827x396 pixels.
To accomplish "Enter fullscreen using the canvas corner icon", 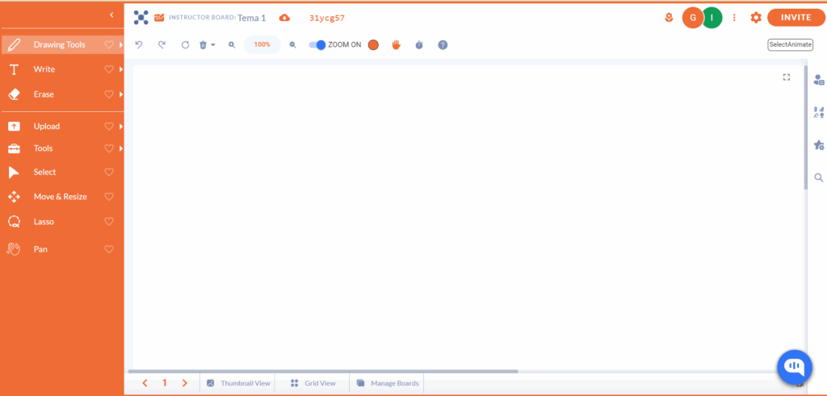I will point(787,77).
